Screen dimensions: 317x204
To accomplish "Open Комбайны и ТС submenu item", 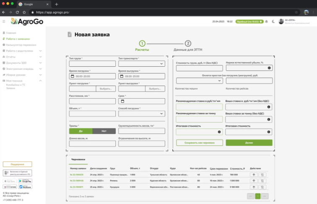I will [16, 85].
